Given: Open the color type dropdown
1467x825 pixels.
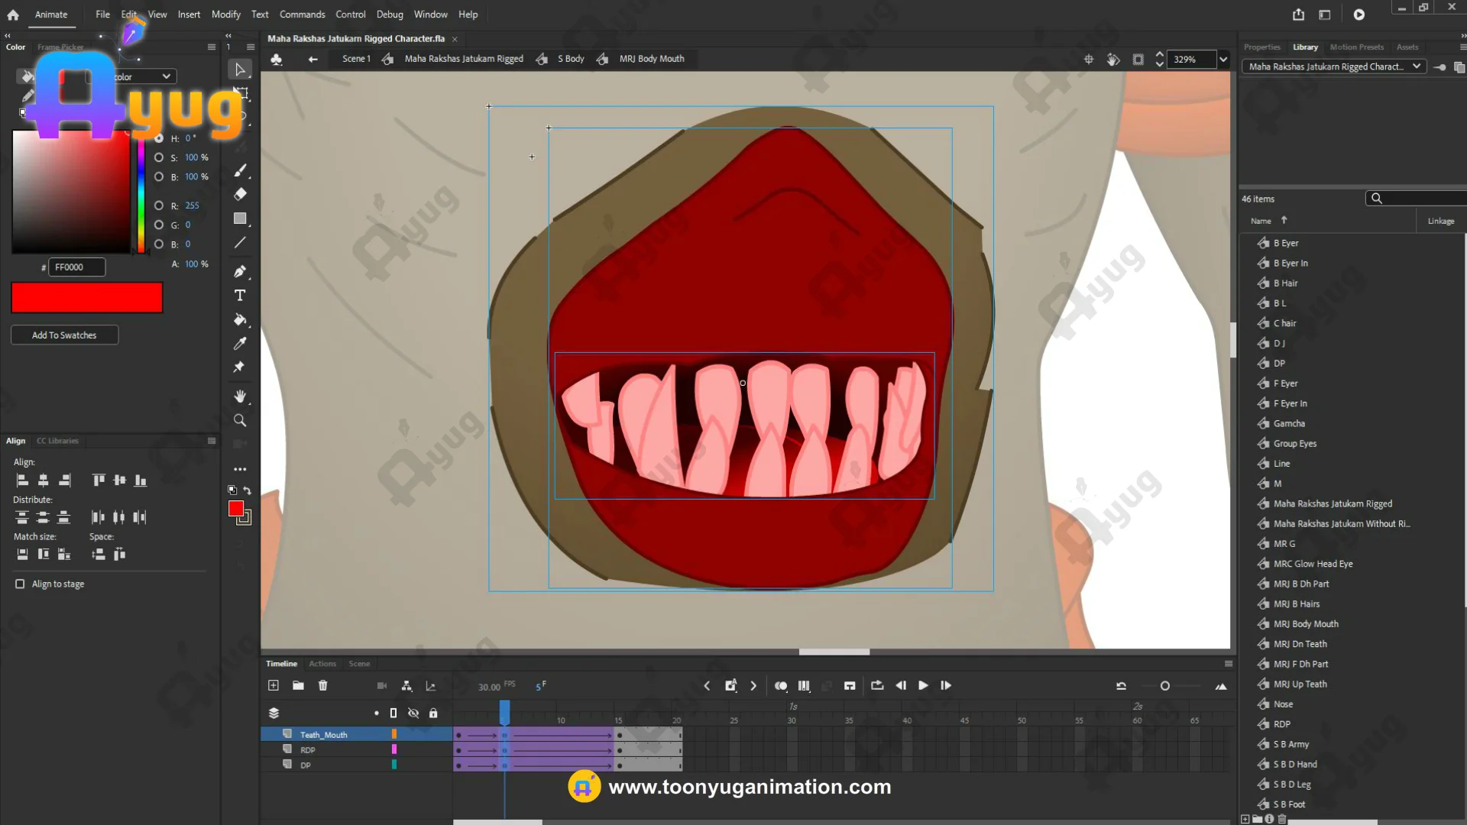Looking at the screenshot, I should point(166,76).
